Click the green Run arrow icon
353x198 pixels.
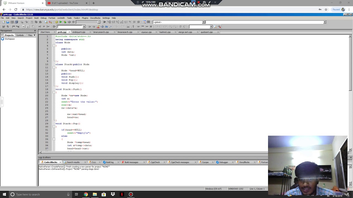(61, 22)
